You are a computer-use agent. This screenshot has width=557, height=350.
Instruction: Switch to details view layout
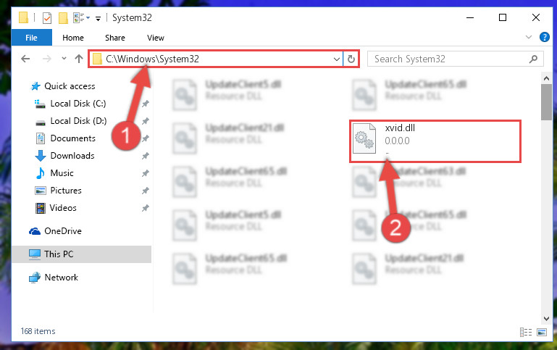[x=526, y=332]
